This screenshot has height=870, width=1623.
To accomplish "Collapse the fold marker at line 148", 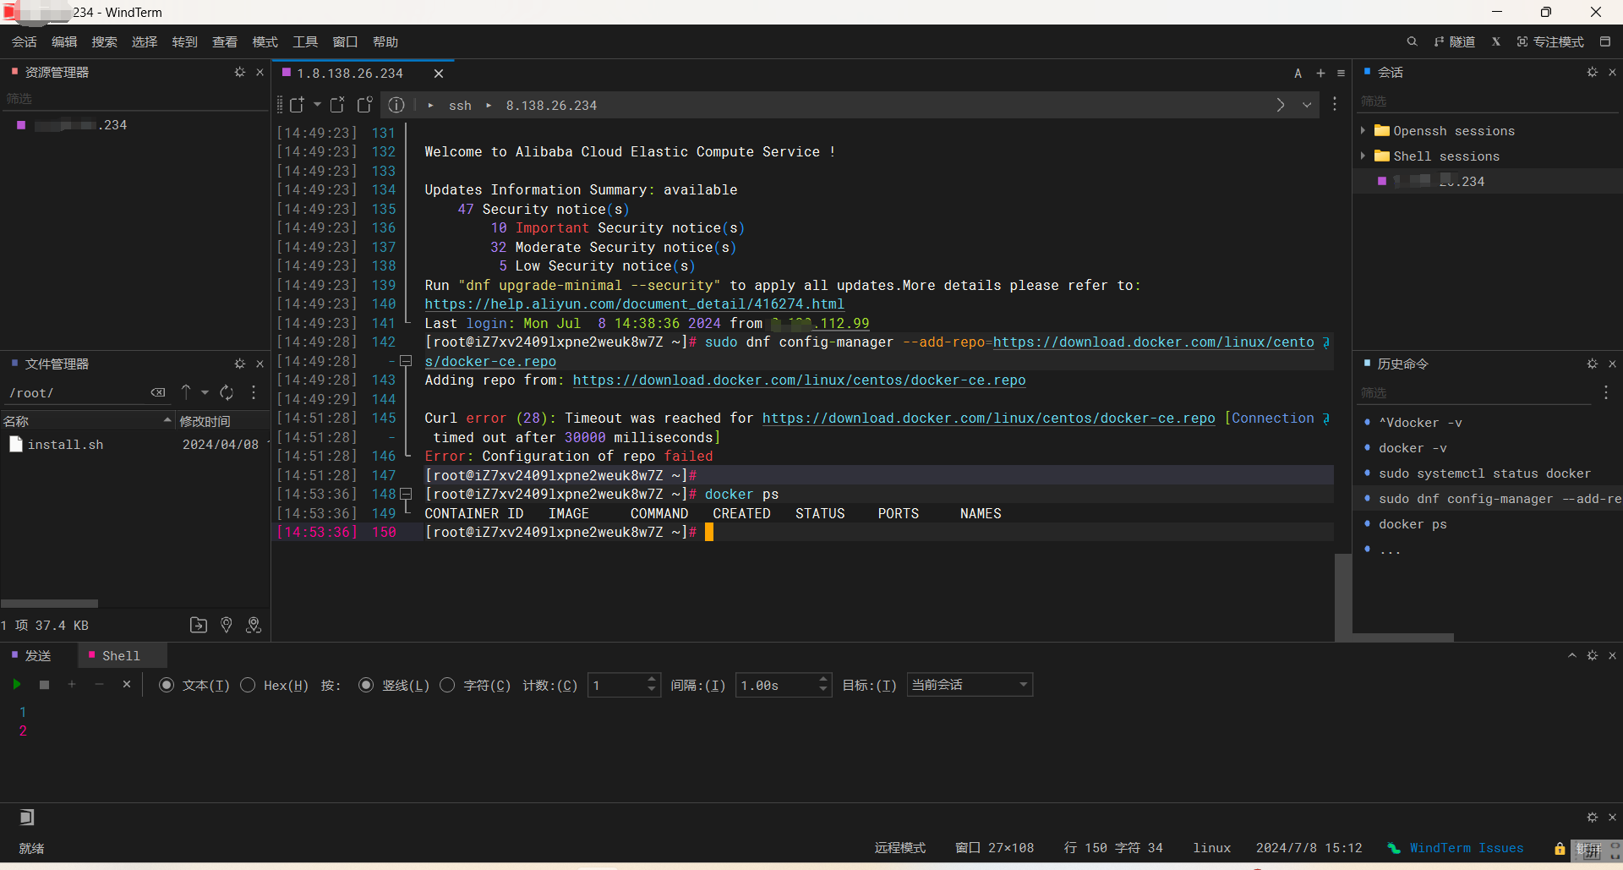I will [x=406, y=494].
